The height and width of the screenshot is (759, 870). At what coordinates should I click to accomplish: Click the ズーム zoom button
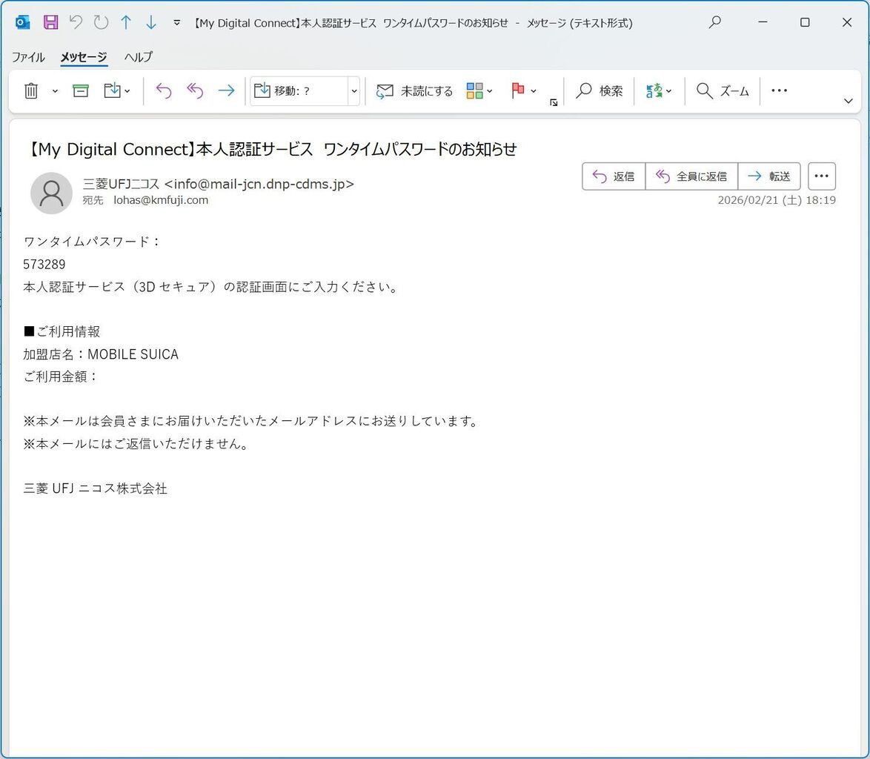click(723, 91)
